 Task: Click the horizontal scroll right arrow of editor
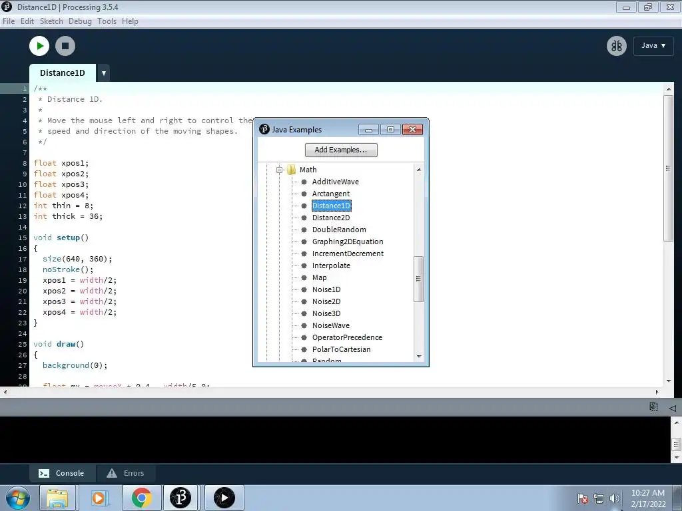(657, 392)
